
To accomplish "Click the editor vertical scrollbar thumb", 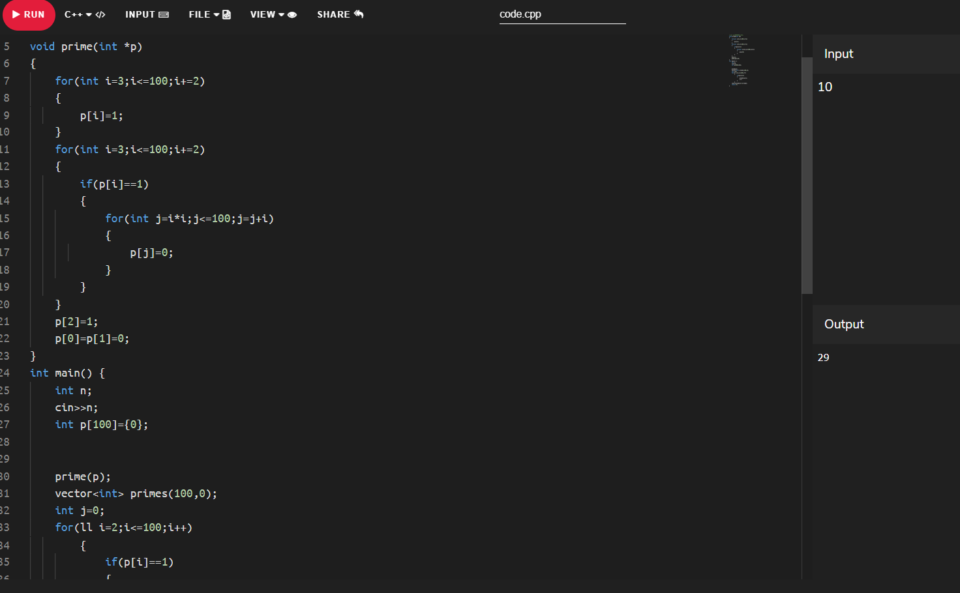I will click(807, 175).
